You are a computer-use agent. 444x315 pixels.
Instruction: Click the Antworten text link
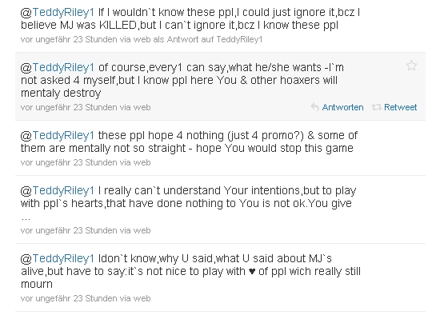(x=342, y=107)
